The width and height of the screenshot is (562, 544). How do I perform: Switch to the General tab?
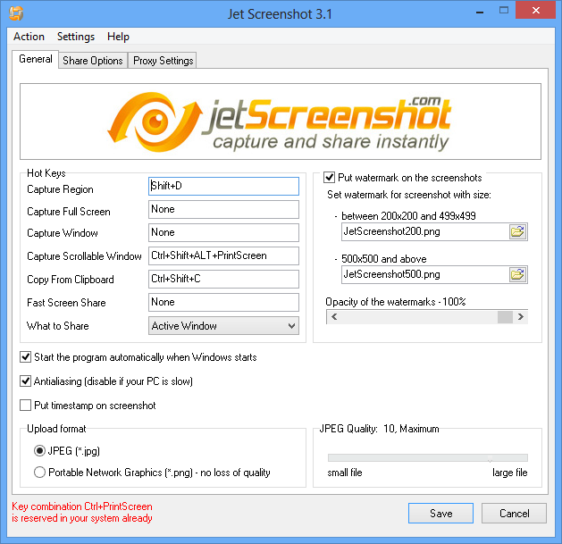pos(36,59)
